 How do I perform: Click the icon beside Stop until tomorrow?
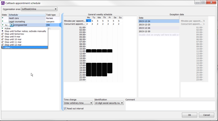pos(2,34)
